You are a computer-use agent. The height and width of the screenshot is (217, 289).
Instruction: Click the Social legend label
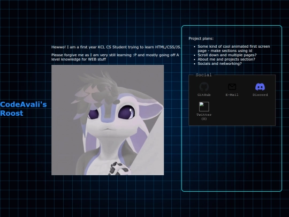(x=204, y=75)
